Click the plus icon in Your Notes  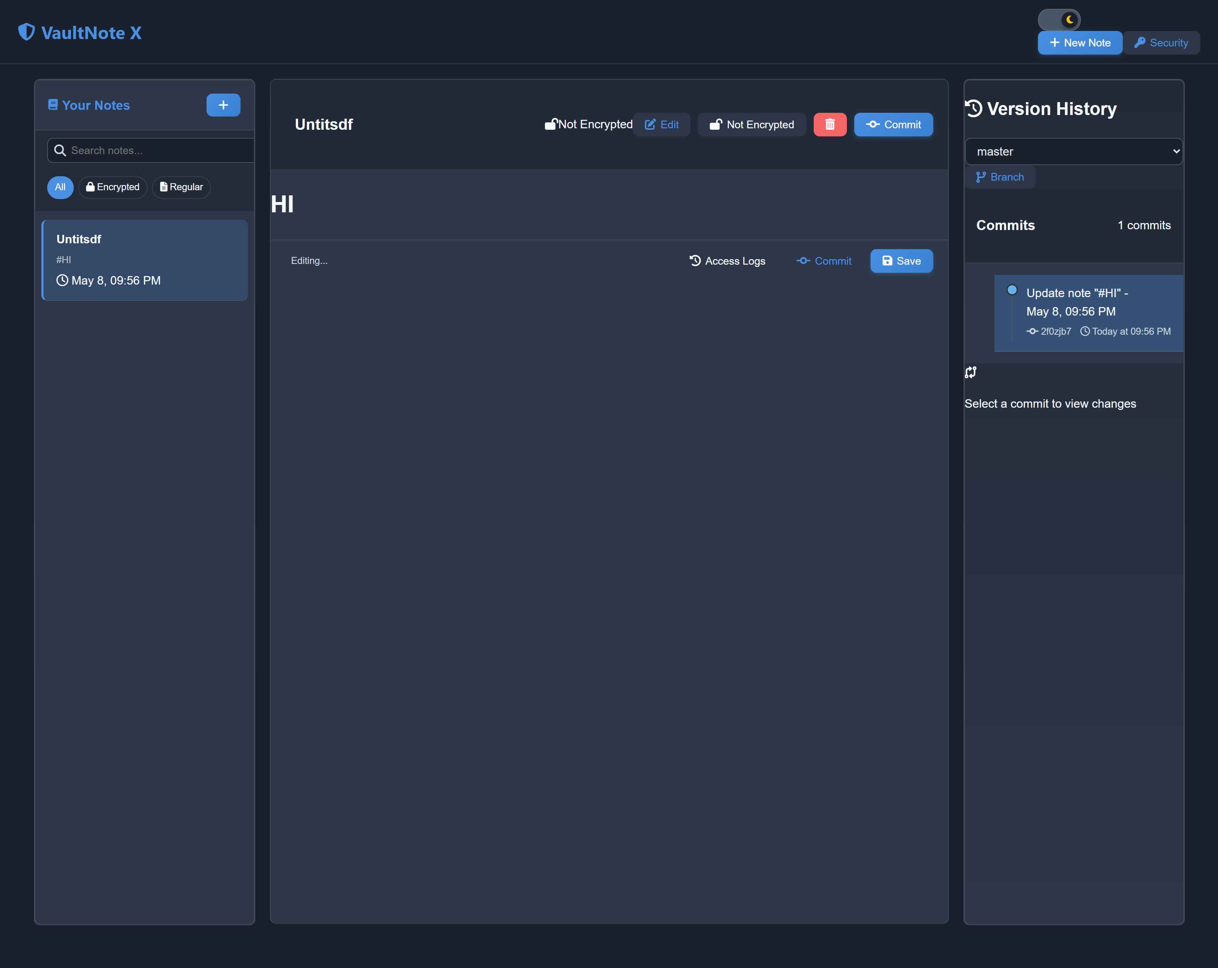(x=223, y=105)
